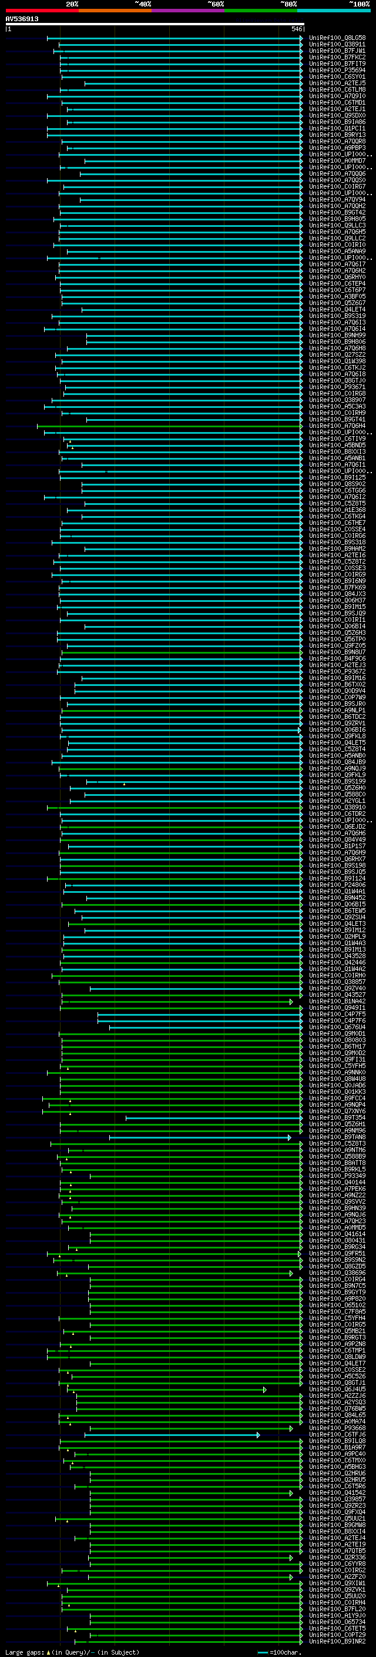This screenshot has width=376, height=1657.
Task: Select the UniRef100_Q6J4U5 label
Action: pos(337,1390)
